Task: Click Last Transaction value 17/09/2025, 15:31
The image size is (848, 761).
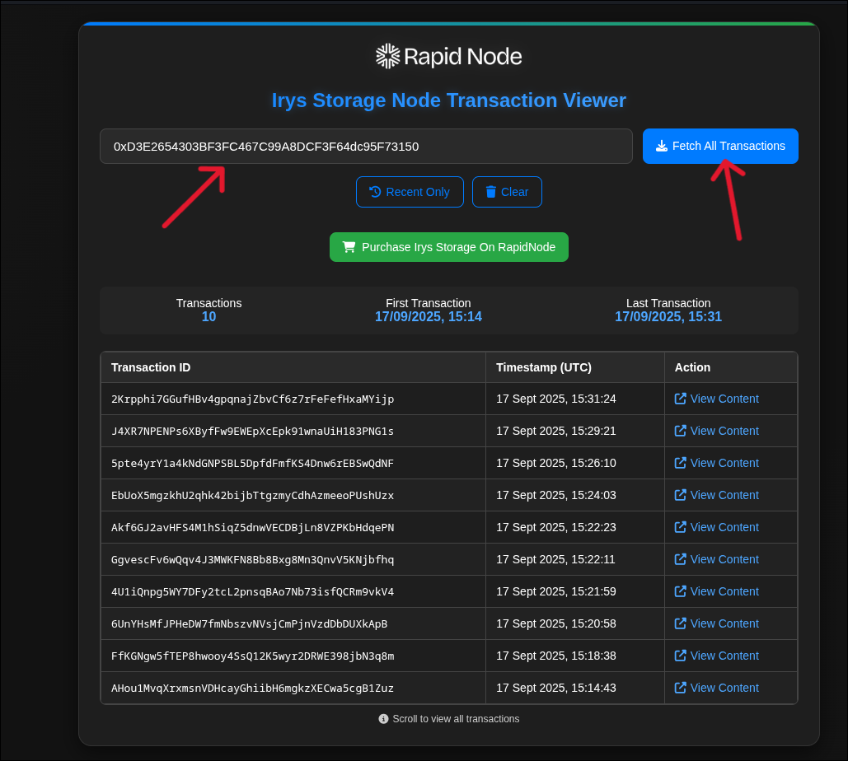Action: coord(668,317)
